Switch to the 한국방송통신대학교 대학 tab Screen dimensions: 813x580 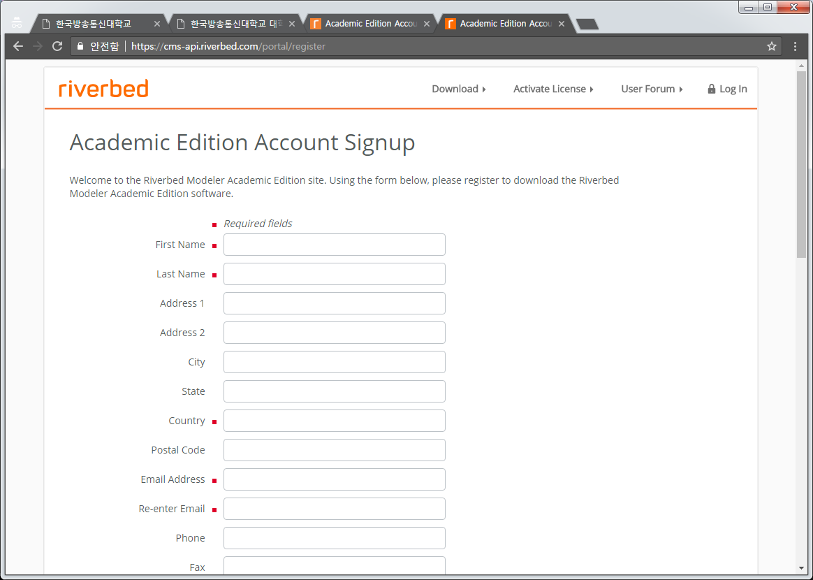coord(233,24)
